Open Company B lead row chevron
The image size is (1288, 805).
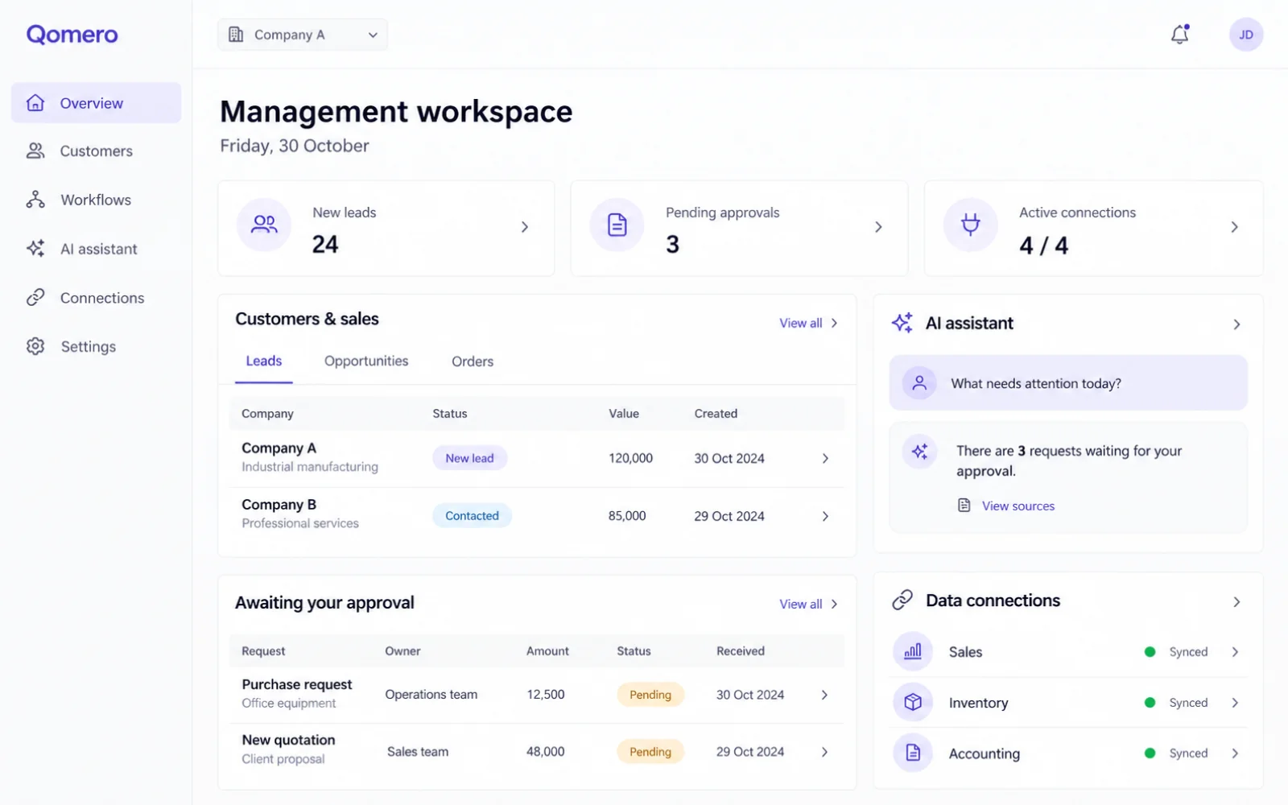pos(825,516)
